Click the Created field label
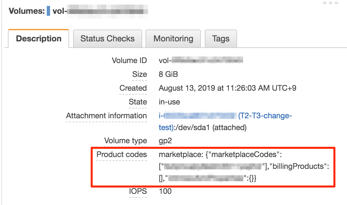347x205 pixels. tap(133, 88)
